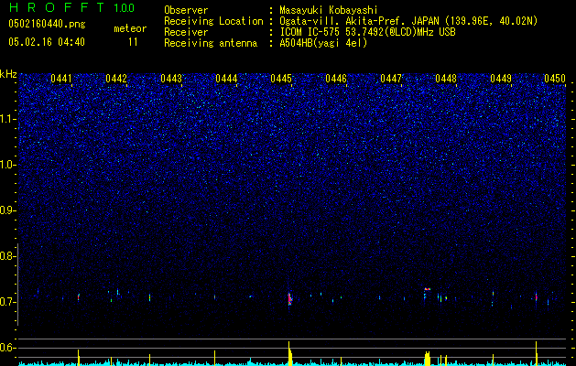Click the 0450 time marker

click(555, 79)
